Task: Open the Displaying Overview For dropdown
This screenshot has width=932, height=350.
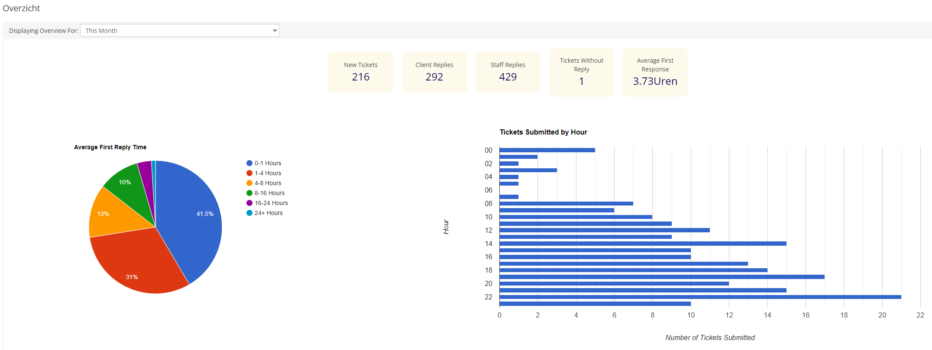Action: click(179, 30)
